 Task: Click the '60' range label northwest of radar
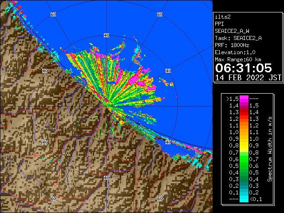pyautogui.click(x=53, y=14)
